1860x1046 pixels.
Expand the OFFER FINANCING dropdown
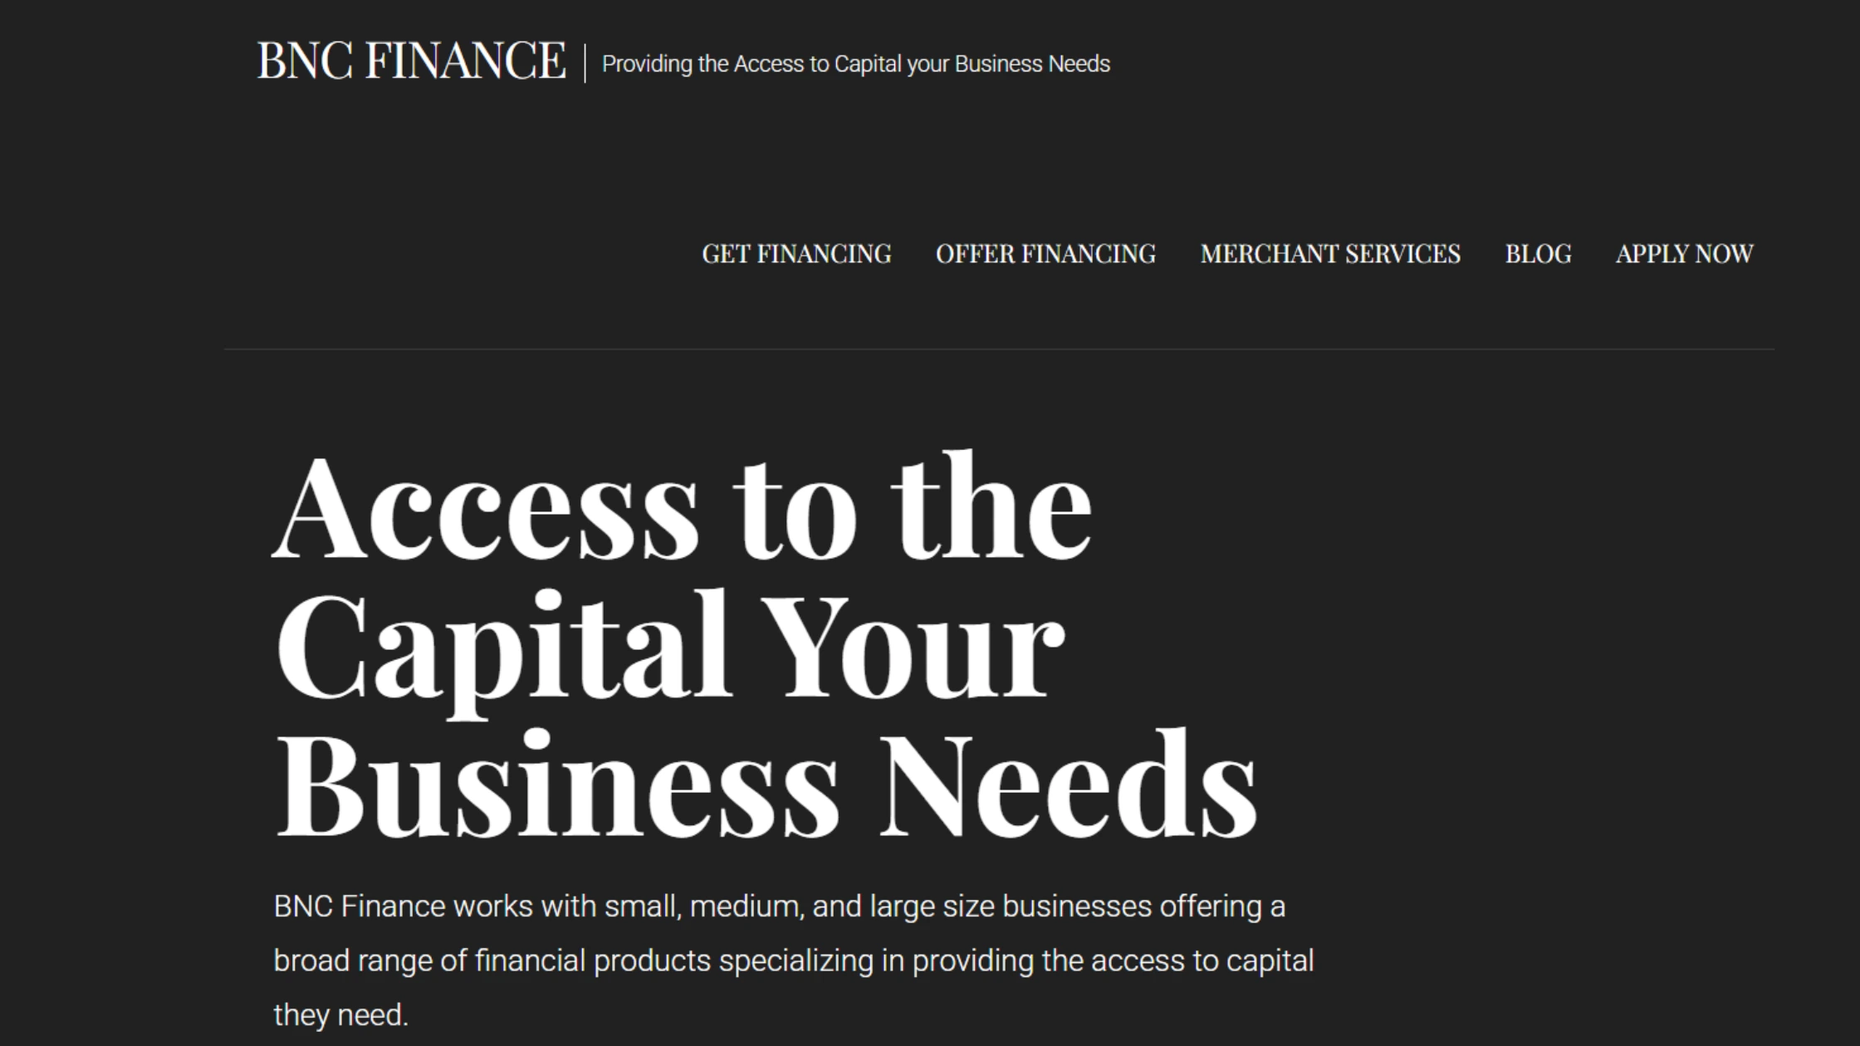point(1047,255)
